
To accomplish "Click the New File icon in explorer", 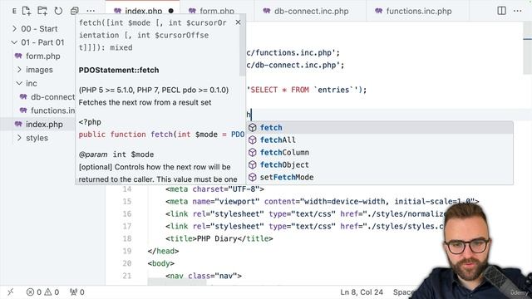I will pos(27,11).
